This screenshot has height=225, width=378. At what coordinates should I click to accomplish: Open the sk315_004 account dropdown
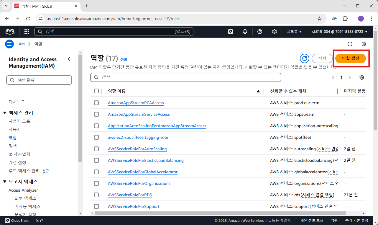point(340,32)
